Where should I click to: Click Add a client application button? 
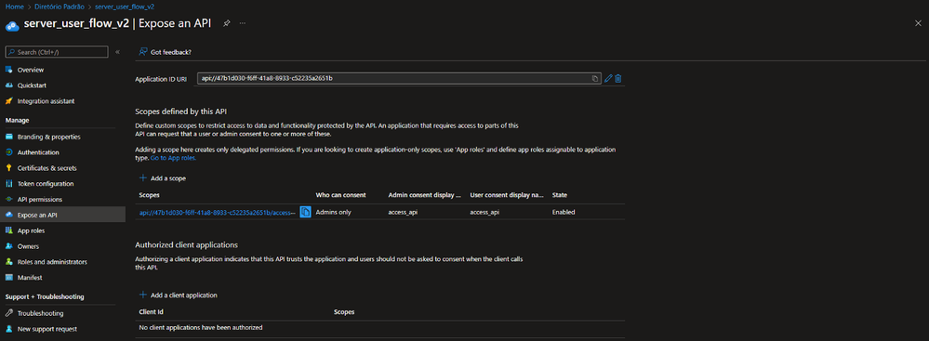coord(179,295)
